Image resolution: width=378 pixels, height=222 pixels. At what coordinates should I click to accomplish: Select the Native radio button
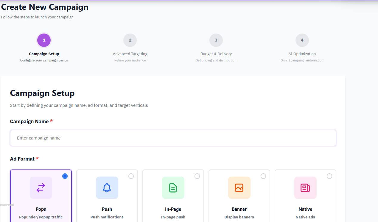[329, 176]
